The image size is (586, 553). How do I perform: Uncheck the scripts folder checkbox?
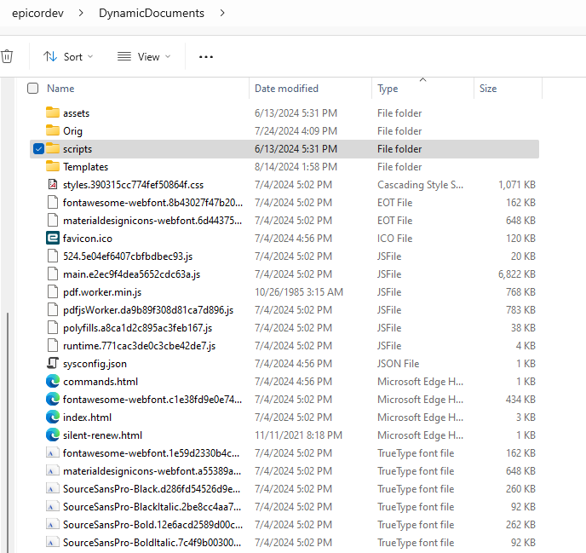(38, 148)
